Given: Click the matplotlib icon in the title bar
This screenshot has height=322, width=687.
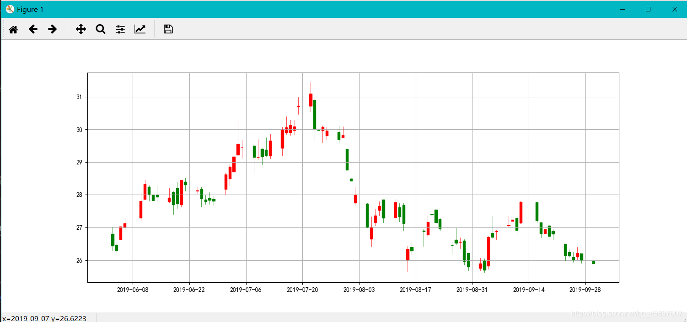Looking at the screenshot, I should tap(10, 9).
